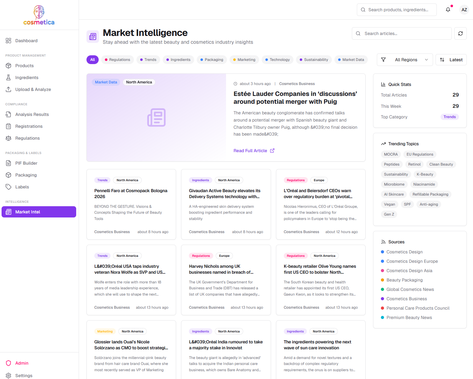This screenshot has height=379, width=473.
Task: Click the Cosmetics Design Asia source
Action: 409,271
